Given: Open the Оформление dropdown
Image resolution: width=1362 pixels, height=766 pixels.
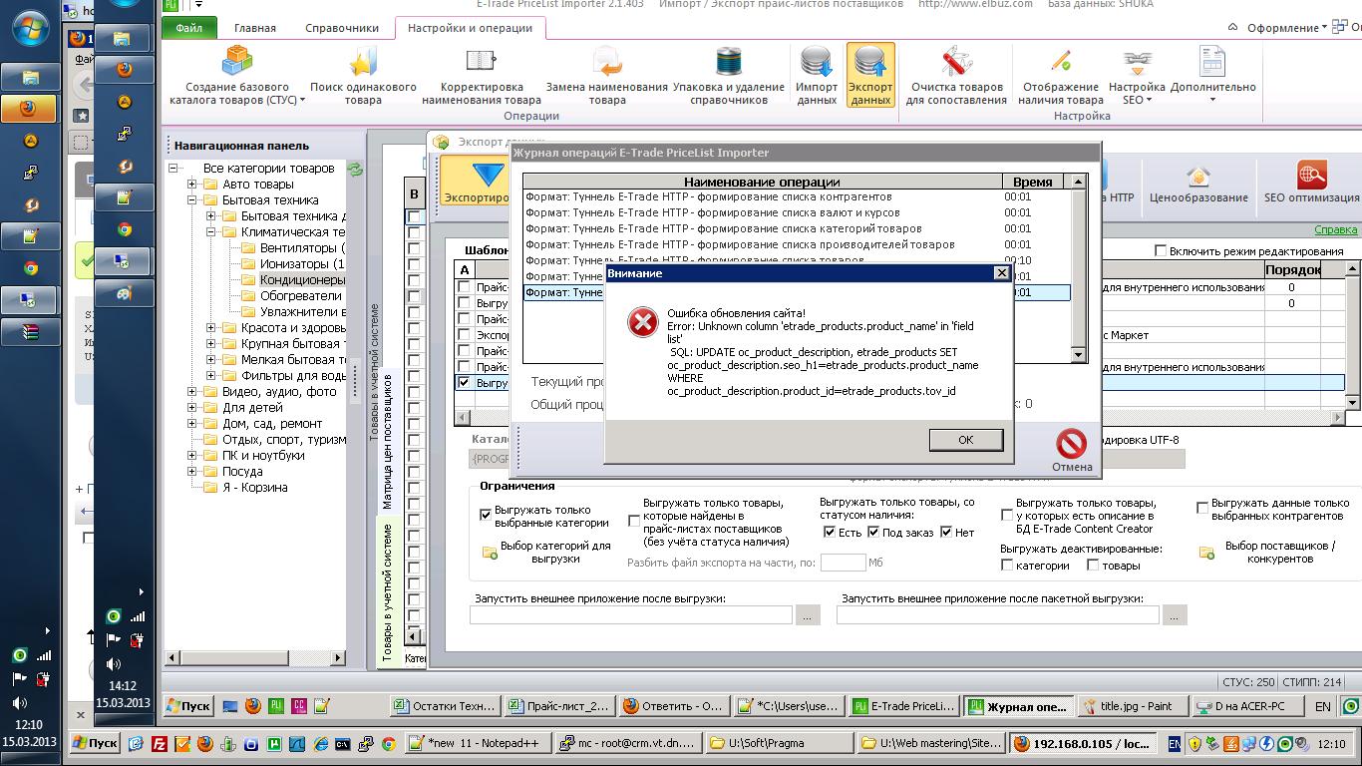Looking at the screenshot, I should [x=1286, y=28].
